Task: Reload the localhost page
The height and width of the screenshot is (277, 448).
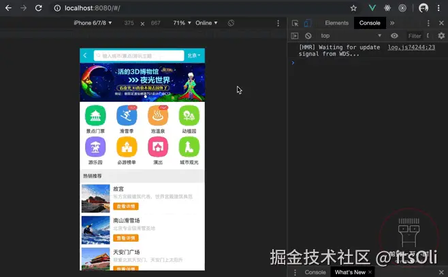Action: click(39, 8)
